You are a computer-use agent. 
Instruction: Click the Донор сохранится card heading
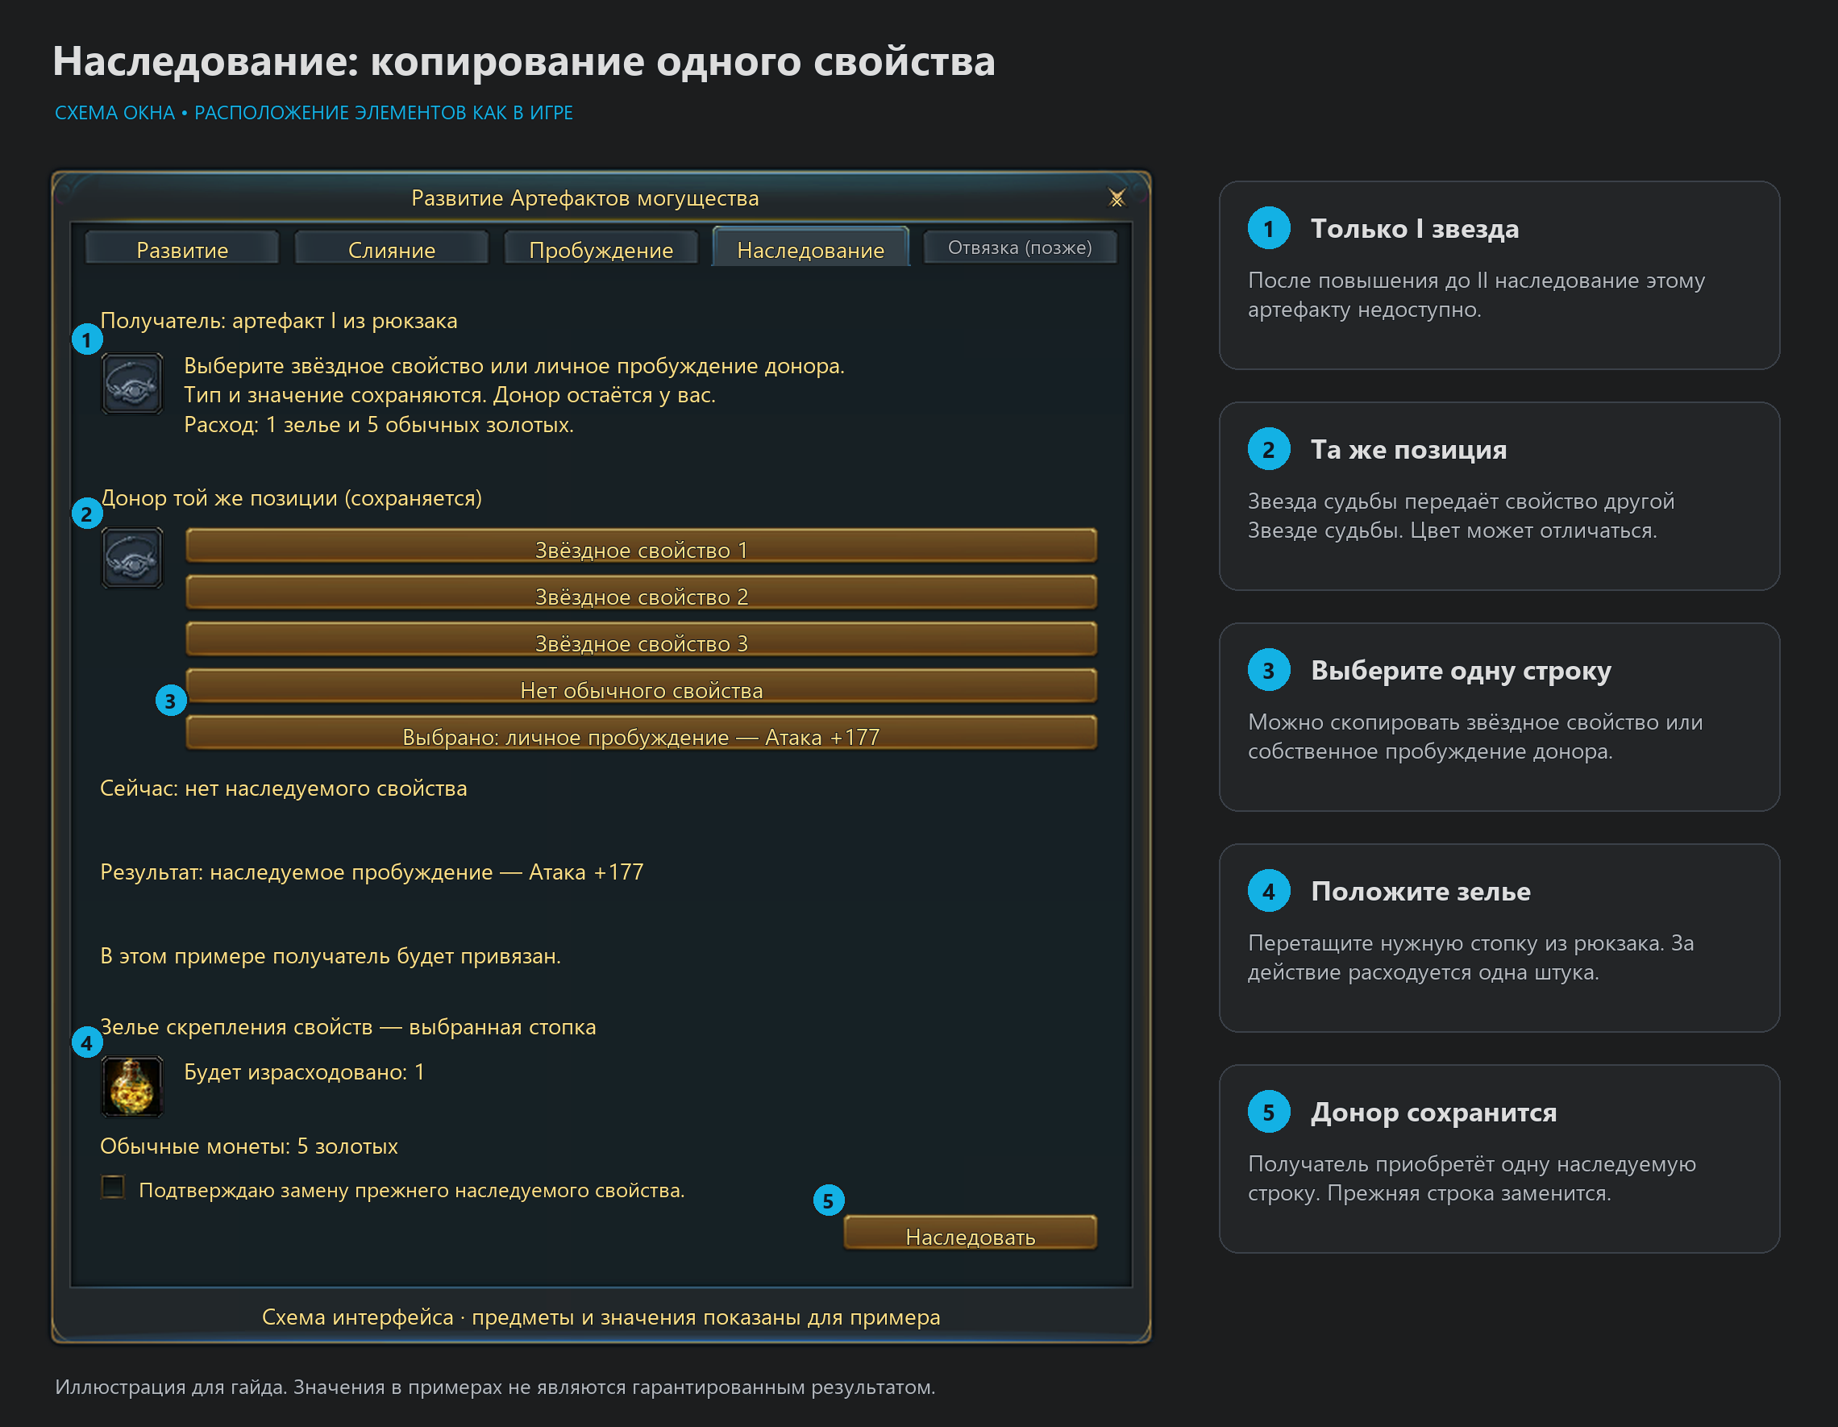tap(1434, 1112)
